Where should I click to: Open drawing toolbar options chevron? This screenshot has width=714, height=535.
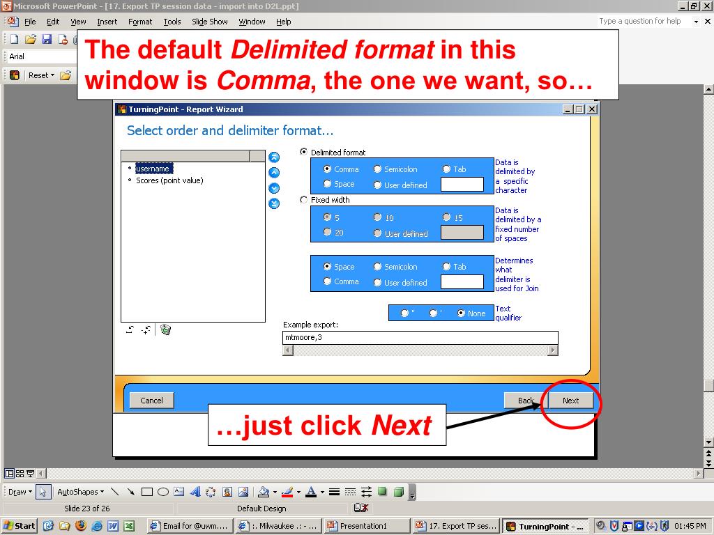pos(412,493)
